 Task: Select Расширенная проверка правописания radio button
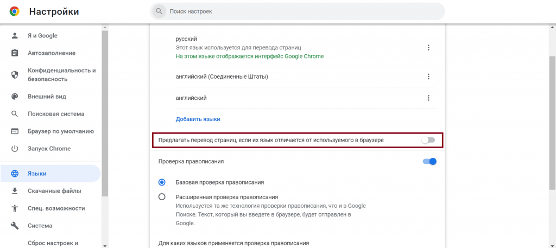(x=162, y=197)
